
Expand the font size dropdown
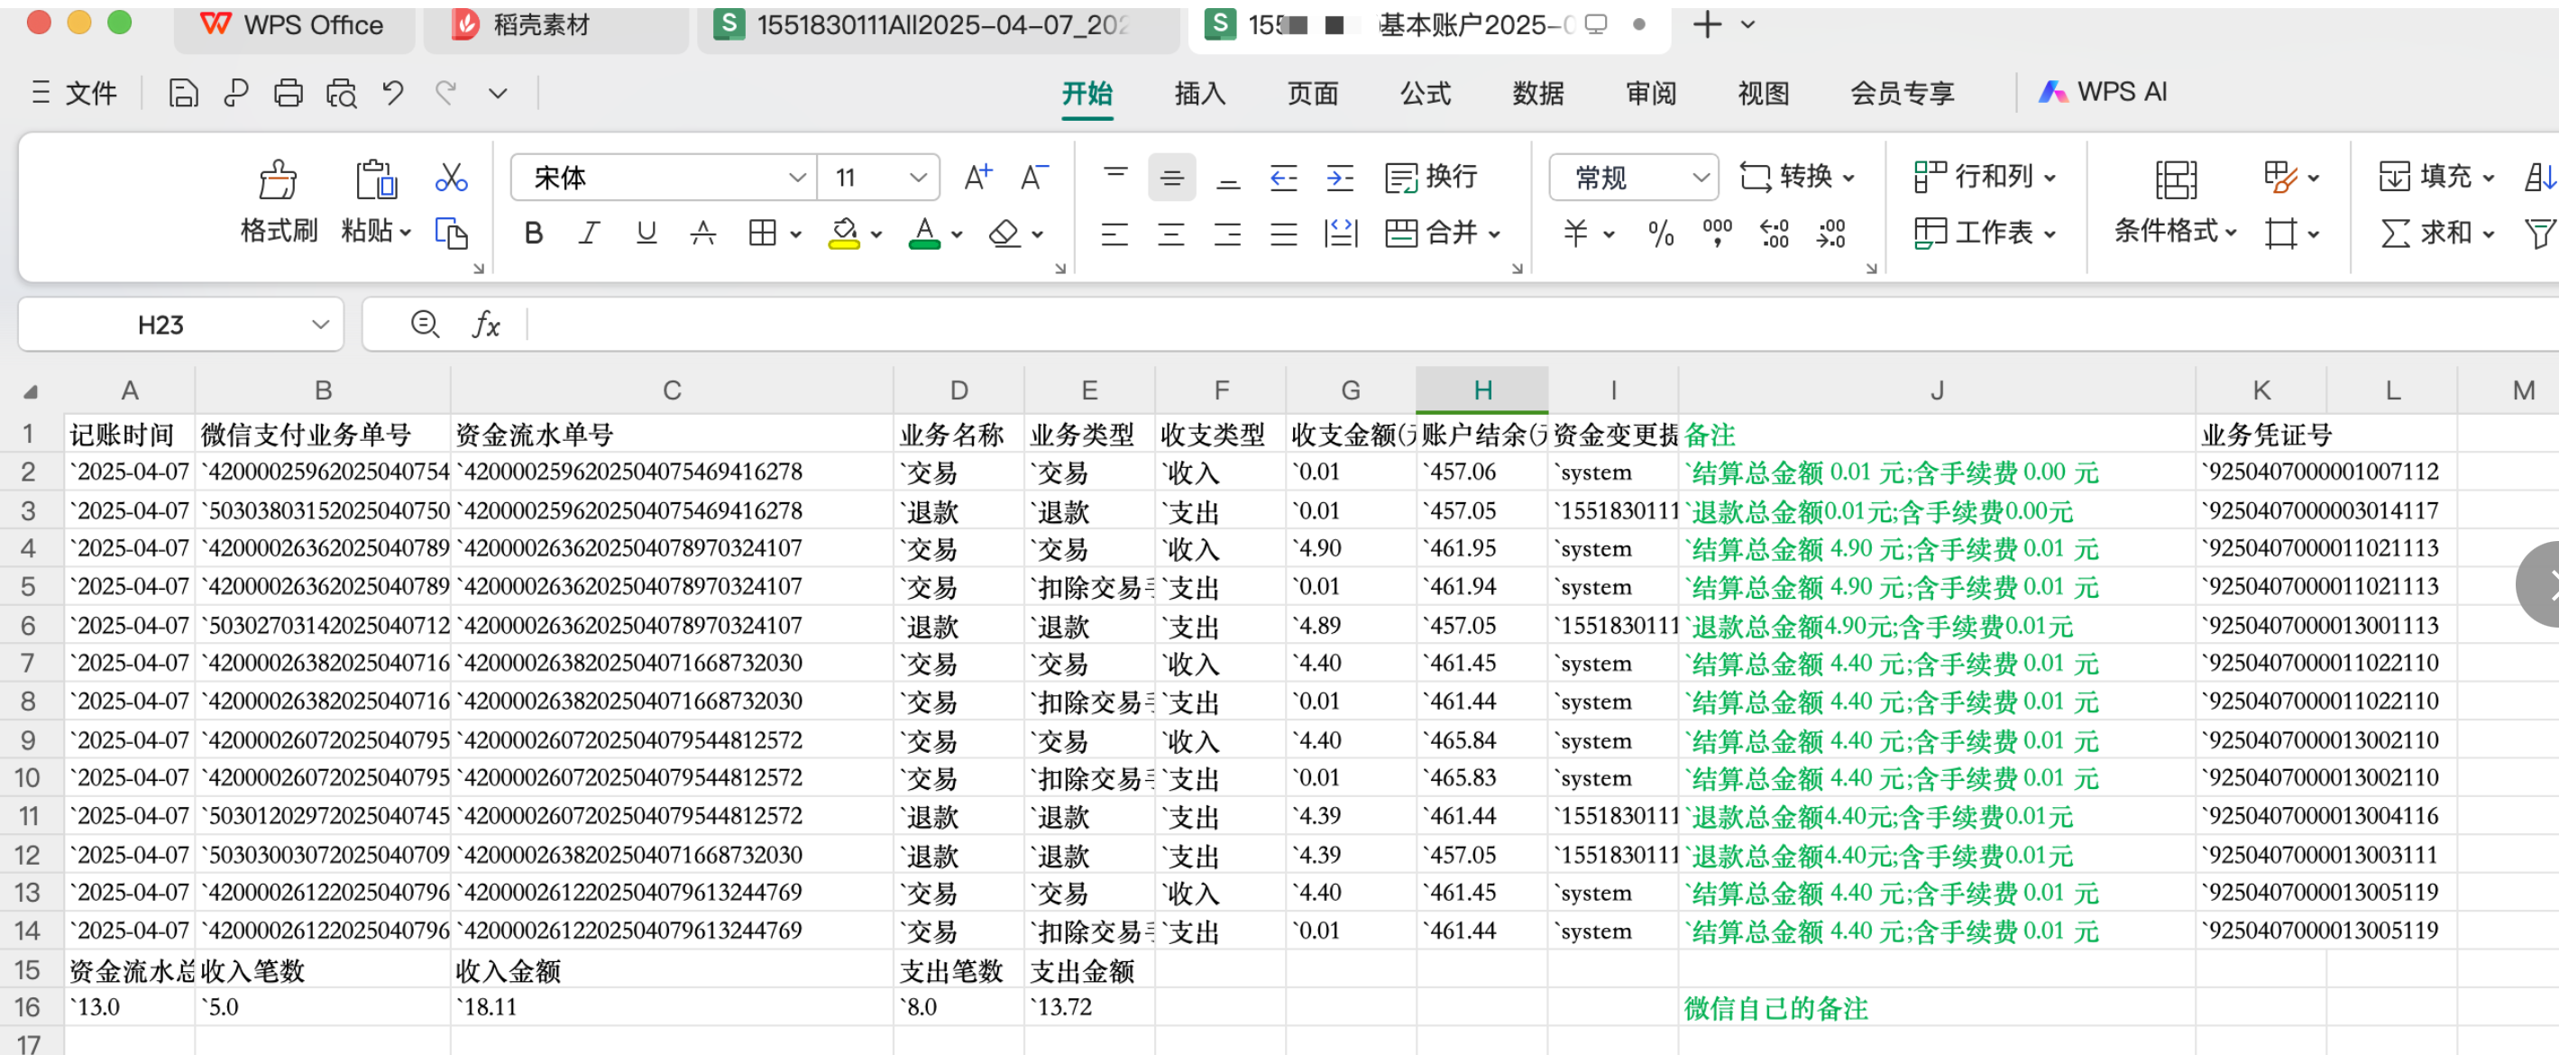coord(917,178)
